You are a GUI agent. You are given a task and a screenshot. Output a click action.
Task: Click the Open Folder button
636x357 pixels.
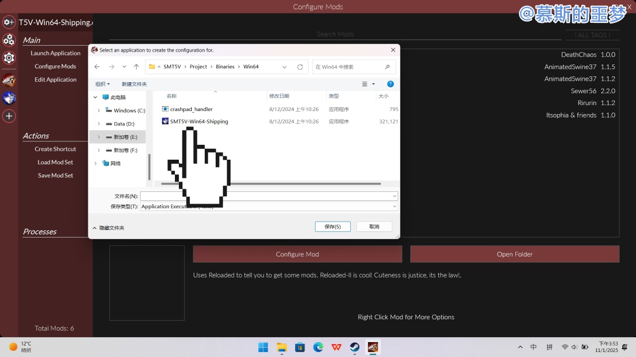[x=515, y=254]
